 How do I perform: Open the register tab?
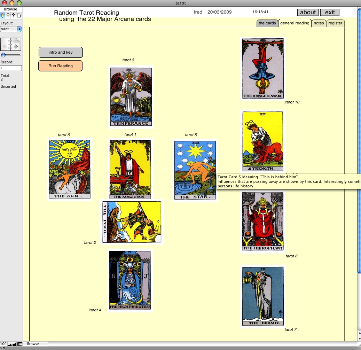pos(335,23)
